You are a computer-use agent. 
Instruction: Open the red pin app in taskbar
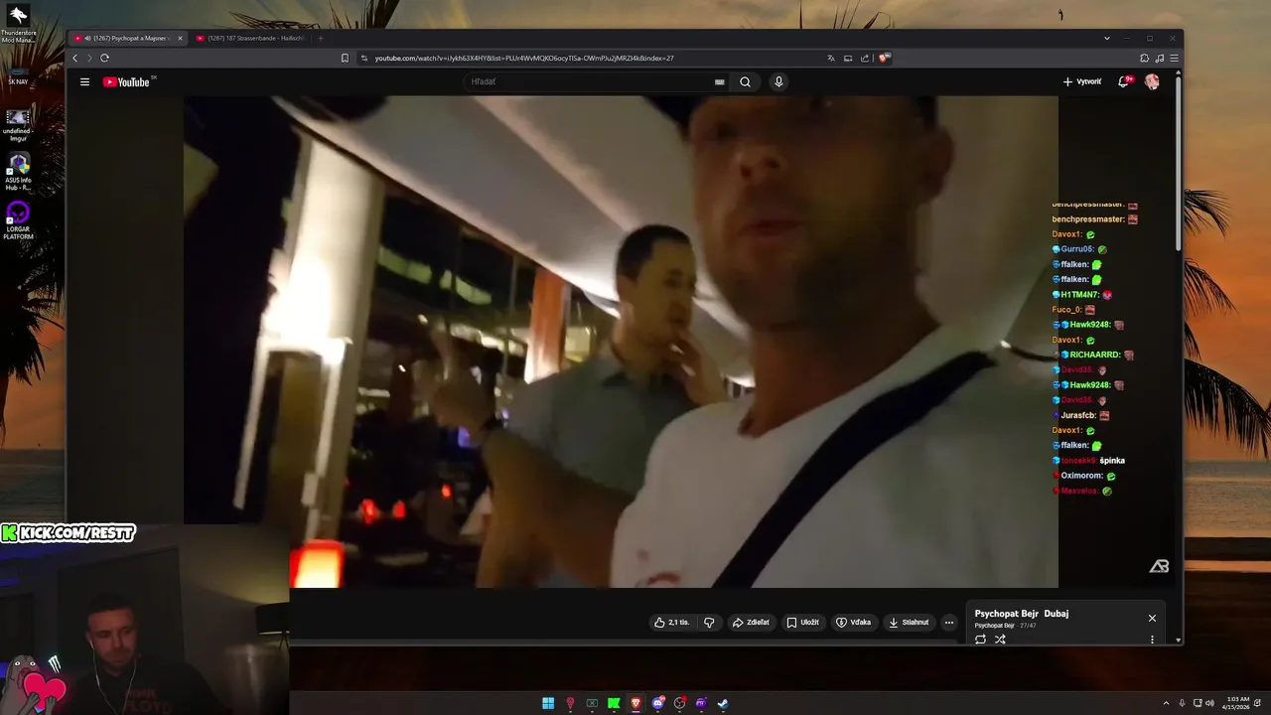pyautogui.click(x=570, y=703)
